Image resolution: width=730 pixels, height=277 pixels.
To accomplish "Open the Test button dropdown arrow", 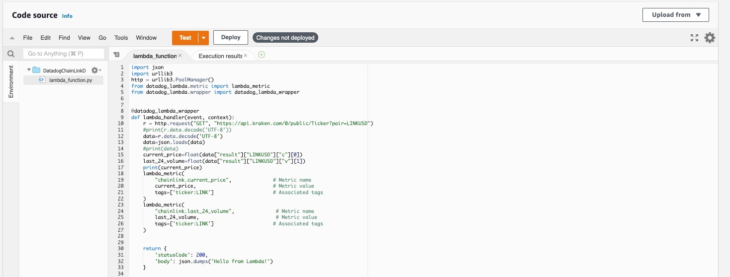I will point(203,38).
